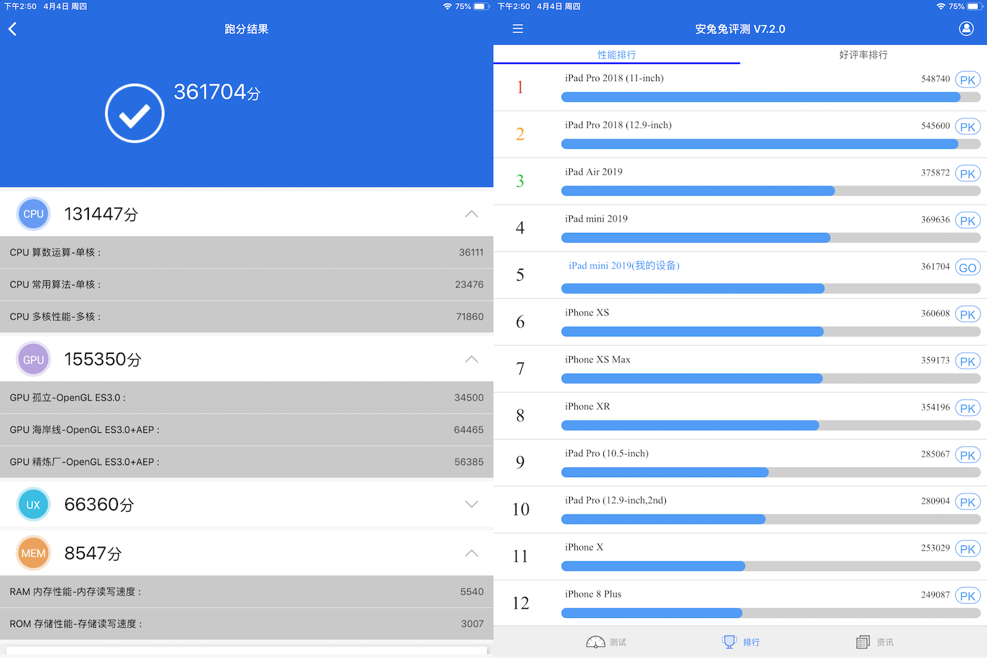
Task: Click the MEM score badge icon
Action: click(x=33, y=553)
